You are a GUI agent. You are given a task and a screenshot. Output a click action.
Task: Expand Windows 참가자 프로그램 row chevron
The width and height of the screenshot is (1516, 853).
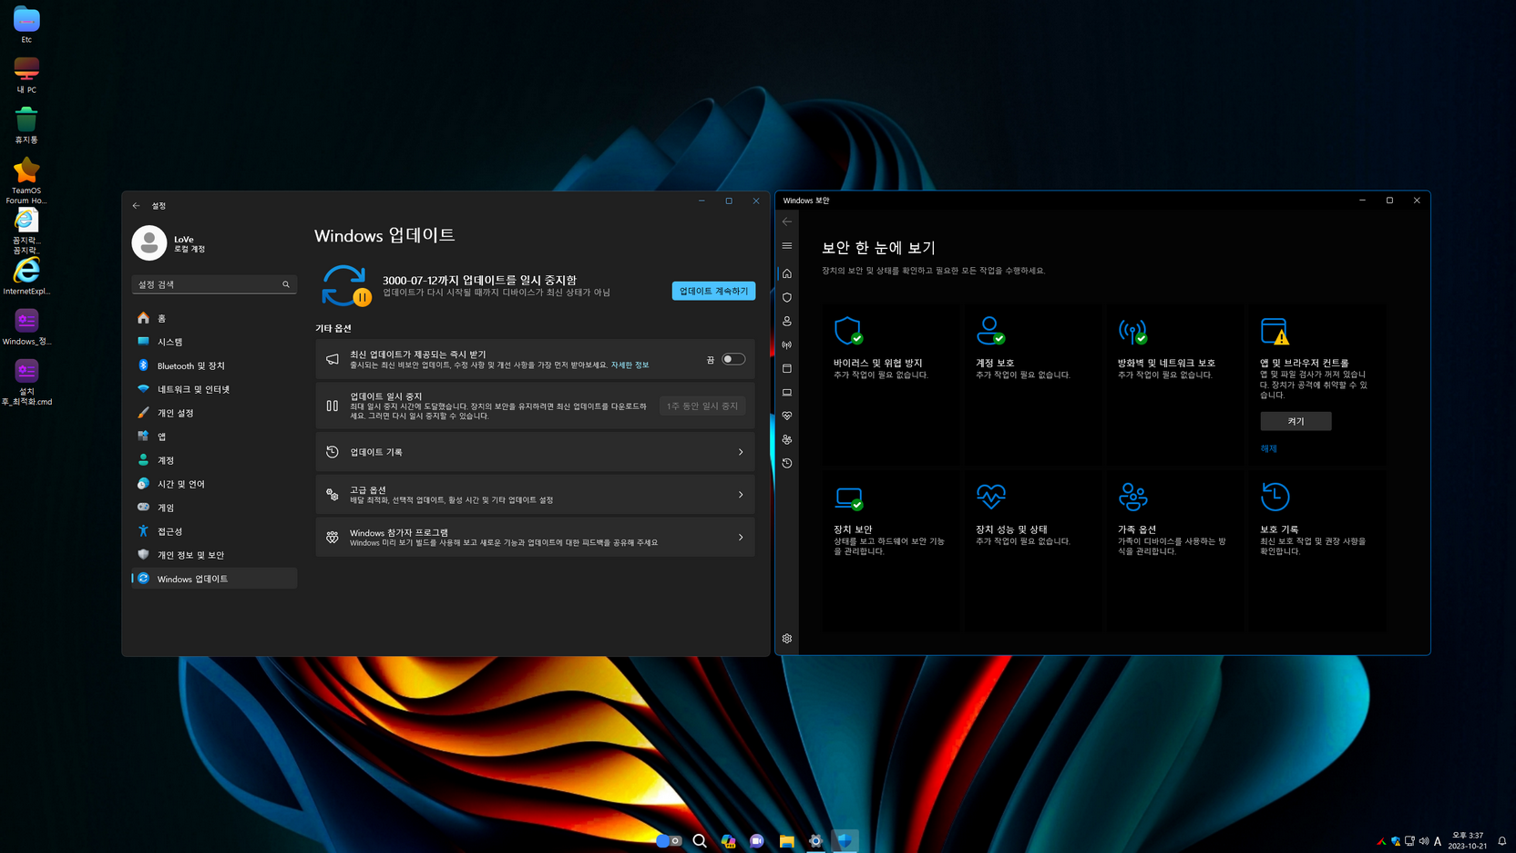click(x=741, y=538)
